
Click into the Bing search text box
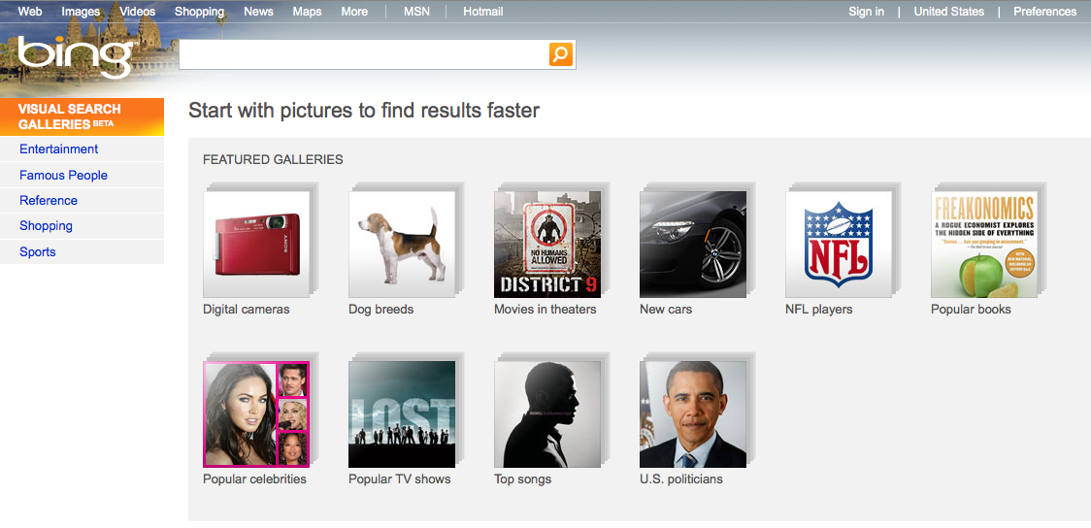[x=363, y=54]
